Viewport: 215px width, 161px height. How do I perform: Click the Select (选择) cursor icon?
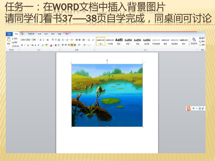pyautogui.click(x=200, y=45)
